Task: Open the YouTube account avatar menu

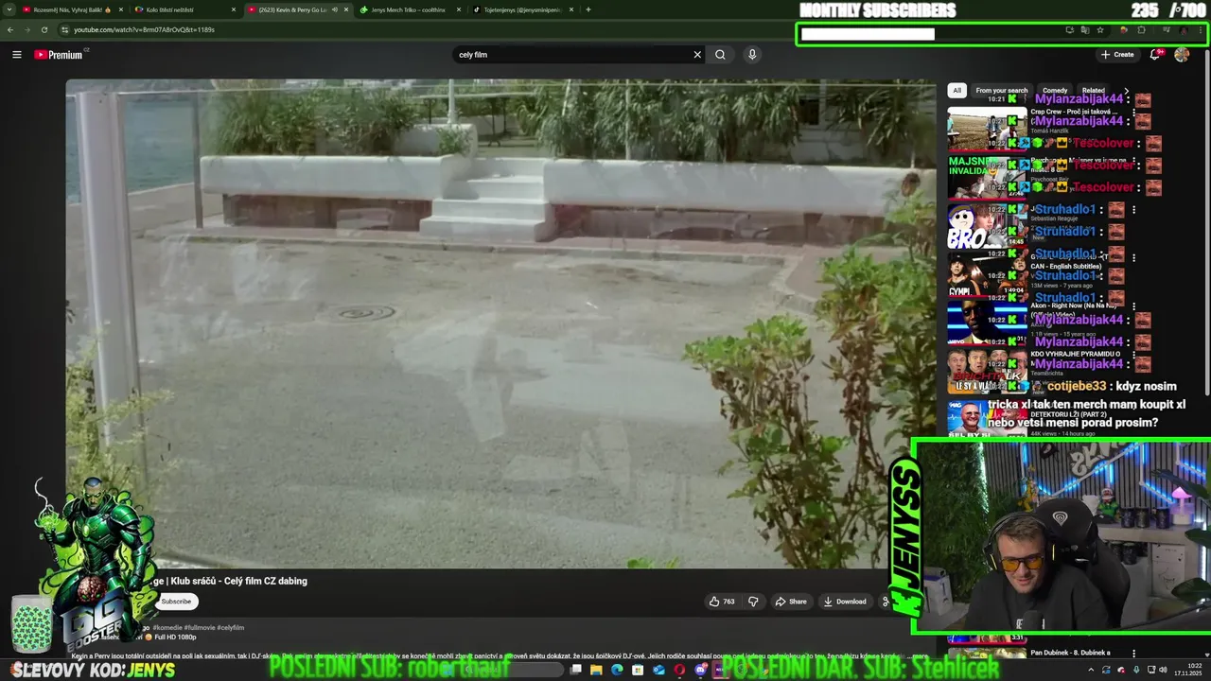Action: [x=1182, y=55]
